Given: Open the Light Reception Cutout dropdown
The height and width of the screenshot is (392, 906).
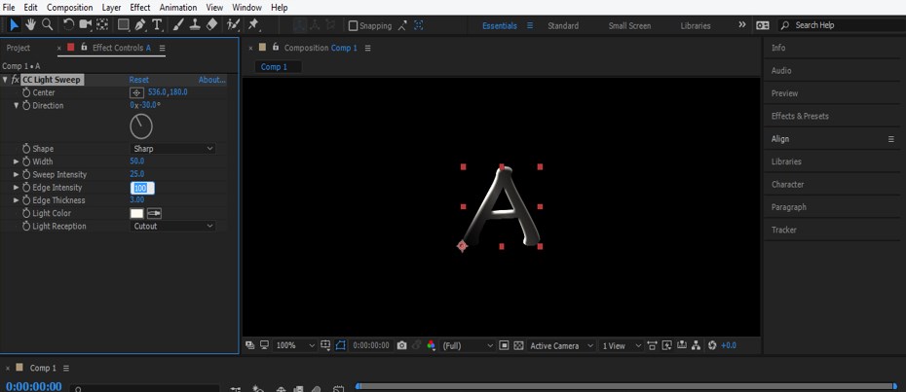Looking at the screenshot, I should coord(172,226).
